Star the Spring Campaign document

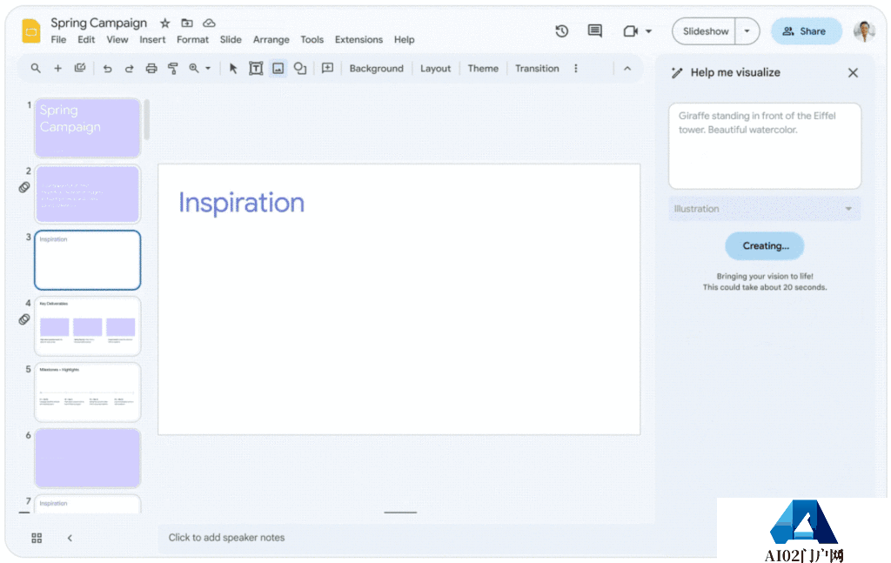[164, 23]
